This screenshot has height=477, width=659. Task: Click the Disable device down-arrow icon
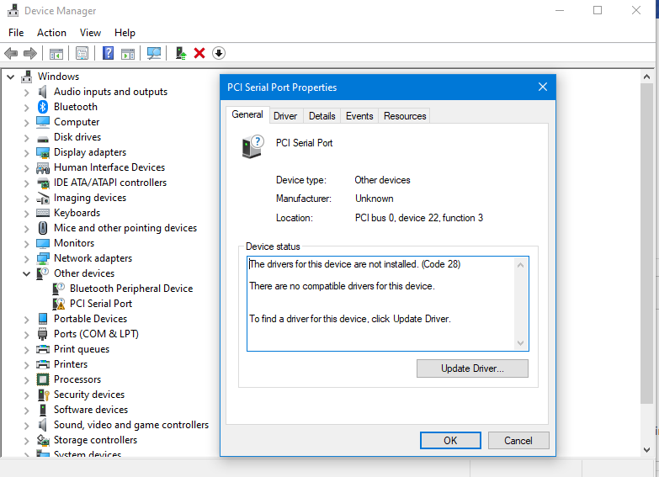point(219,53)
